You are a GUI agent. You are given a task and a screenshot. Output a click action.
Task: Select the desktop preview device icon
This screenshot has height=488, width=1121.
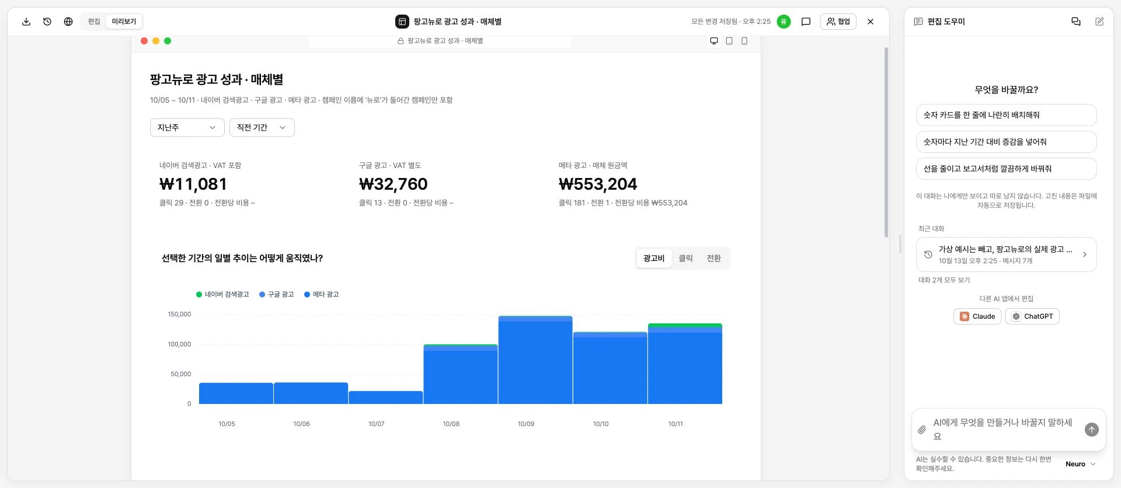(x=713, y=41)
